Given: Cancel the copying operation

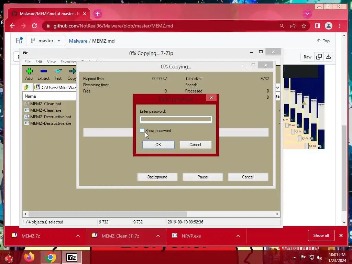Looking at the screenshot, I should pos(248,177).
